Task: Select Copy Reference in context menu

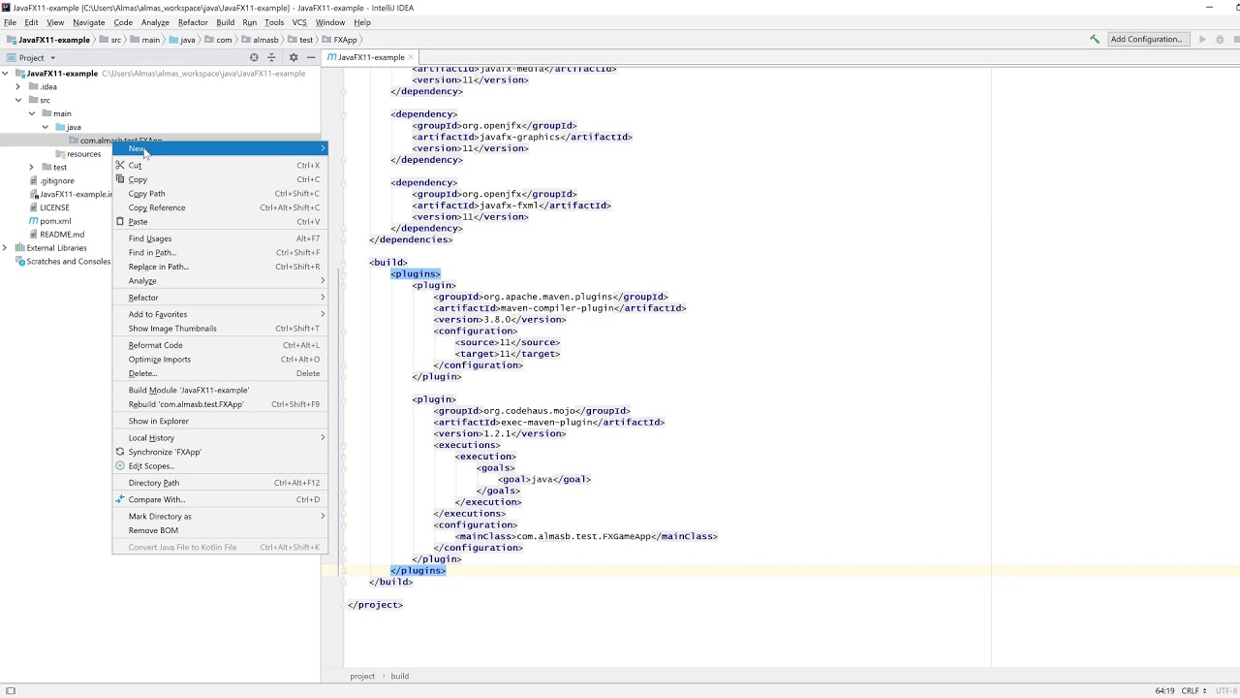Action: [x=220, y=207]
